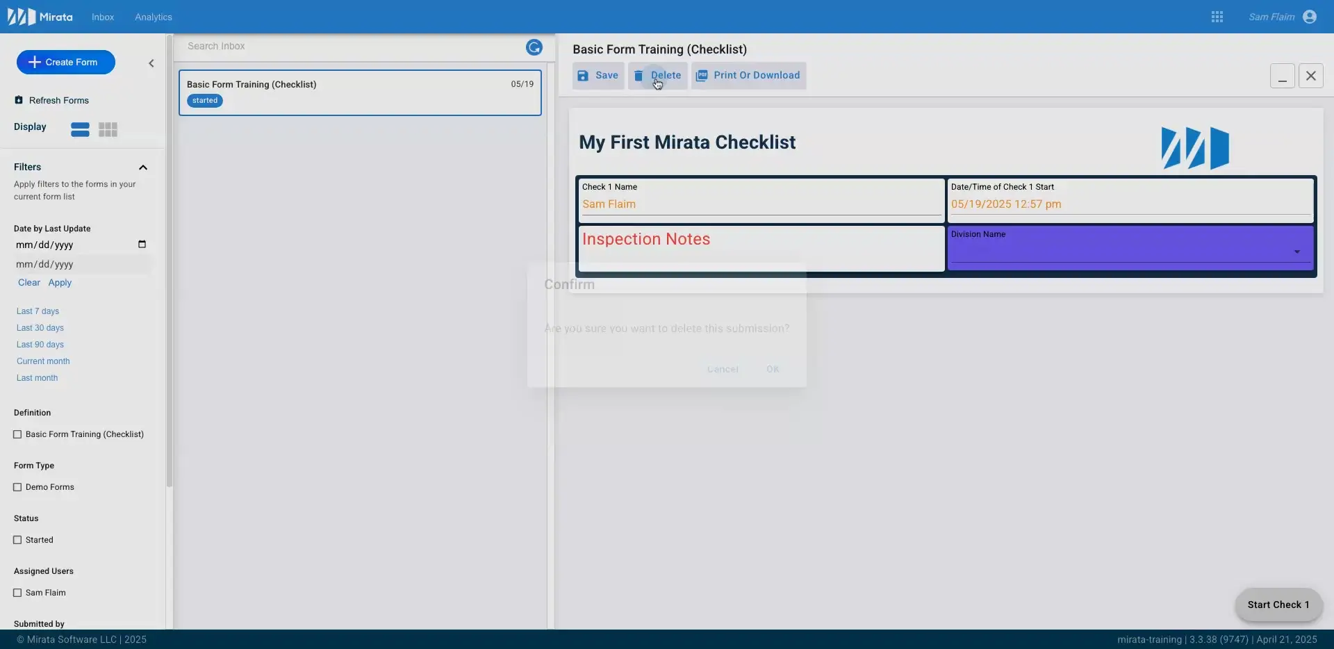Switch to list view display mode
The image size is (1334, 649).
(x=79, y=130)
